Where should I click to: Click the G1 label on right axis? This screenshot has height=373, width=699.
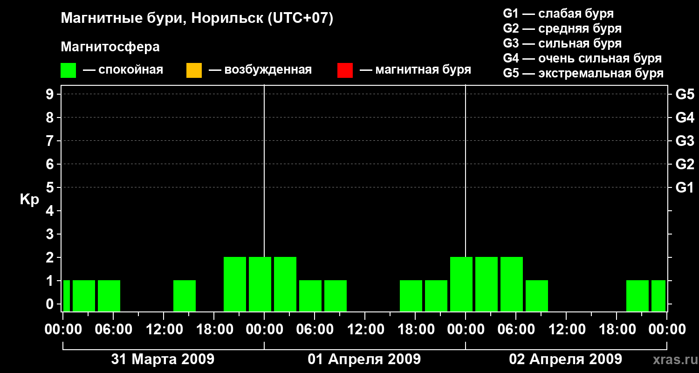[x=685, y=187]
